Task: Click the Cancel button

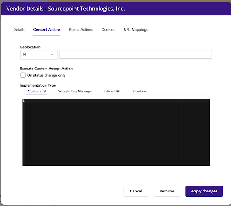Action: click(136, 191)
